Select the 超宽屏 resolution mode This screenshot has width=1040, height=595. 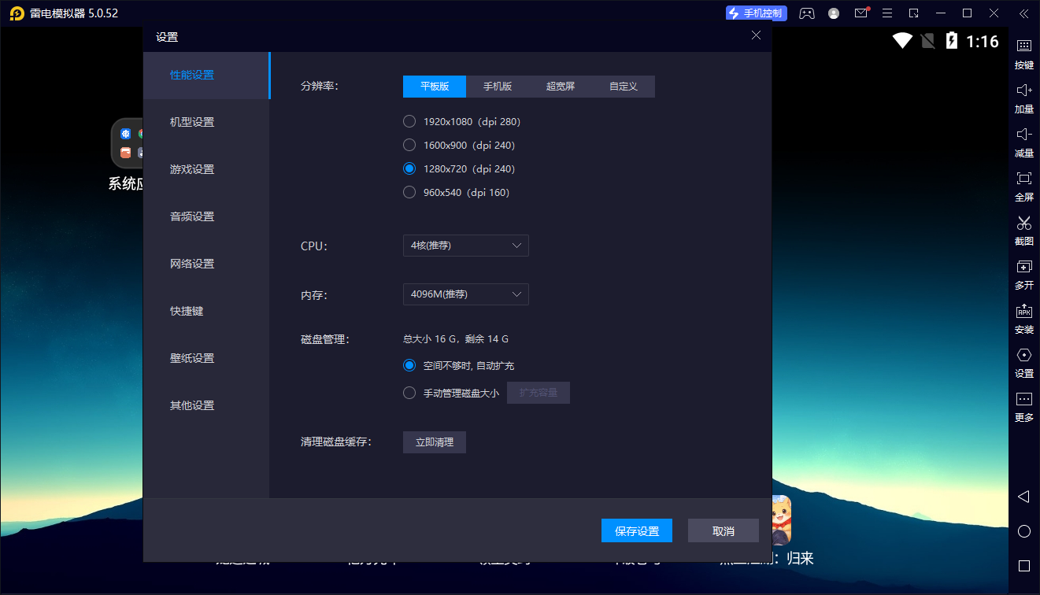pos(561,87)
